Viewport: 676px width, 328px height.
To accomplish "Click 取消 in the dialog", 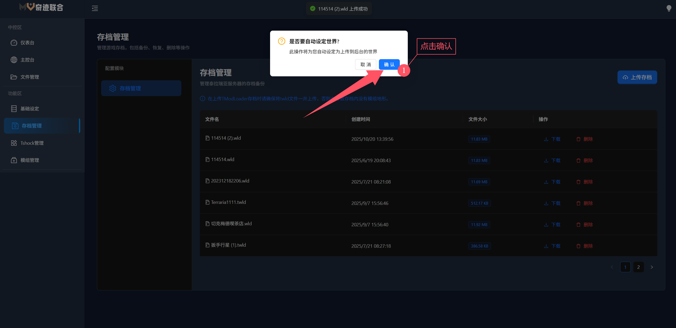I will coord(365,65).
